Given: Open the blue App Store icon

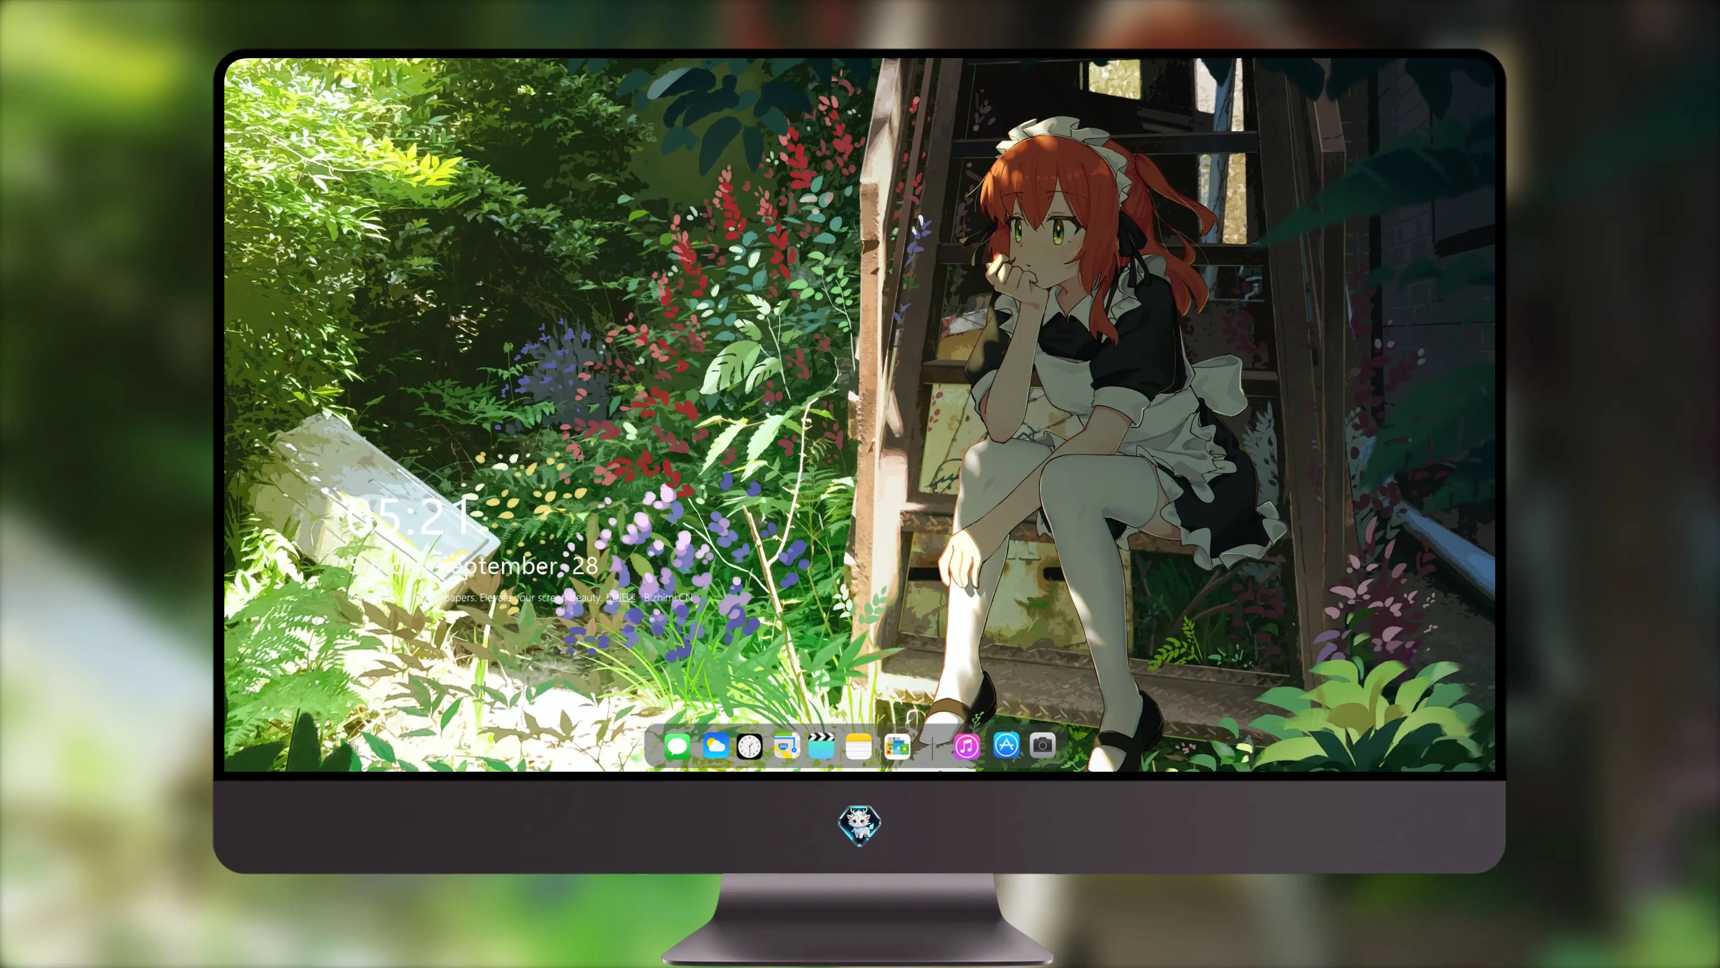Looking at the screenshot, I should (x=1006, y=746).
